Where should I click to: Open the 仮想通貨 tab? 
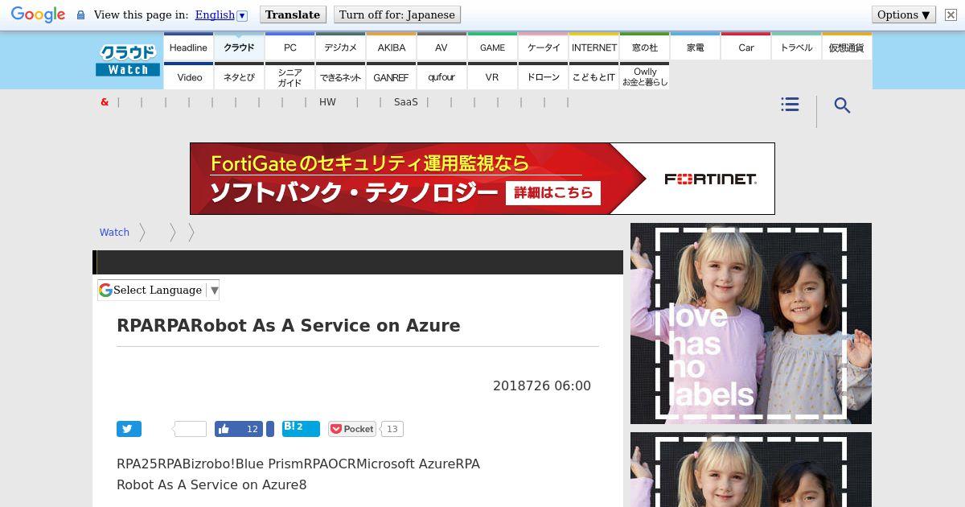tap(847, 47)
